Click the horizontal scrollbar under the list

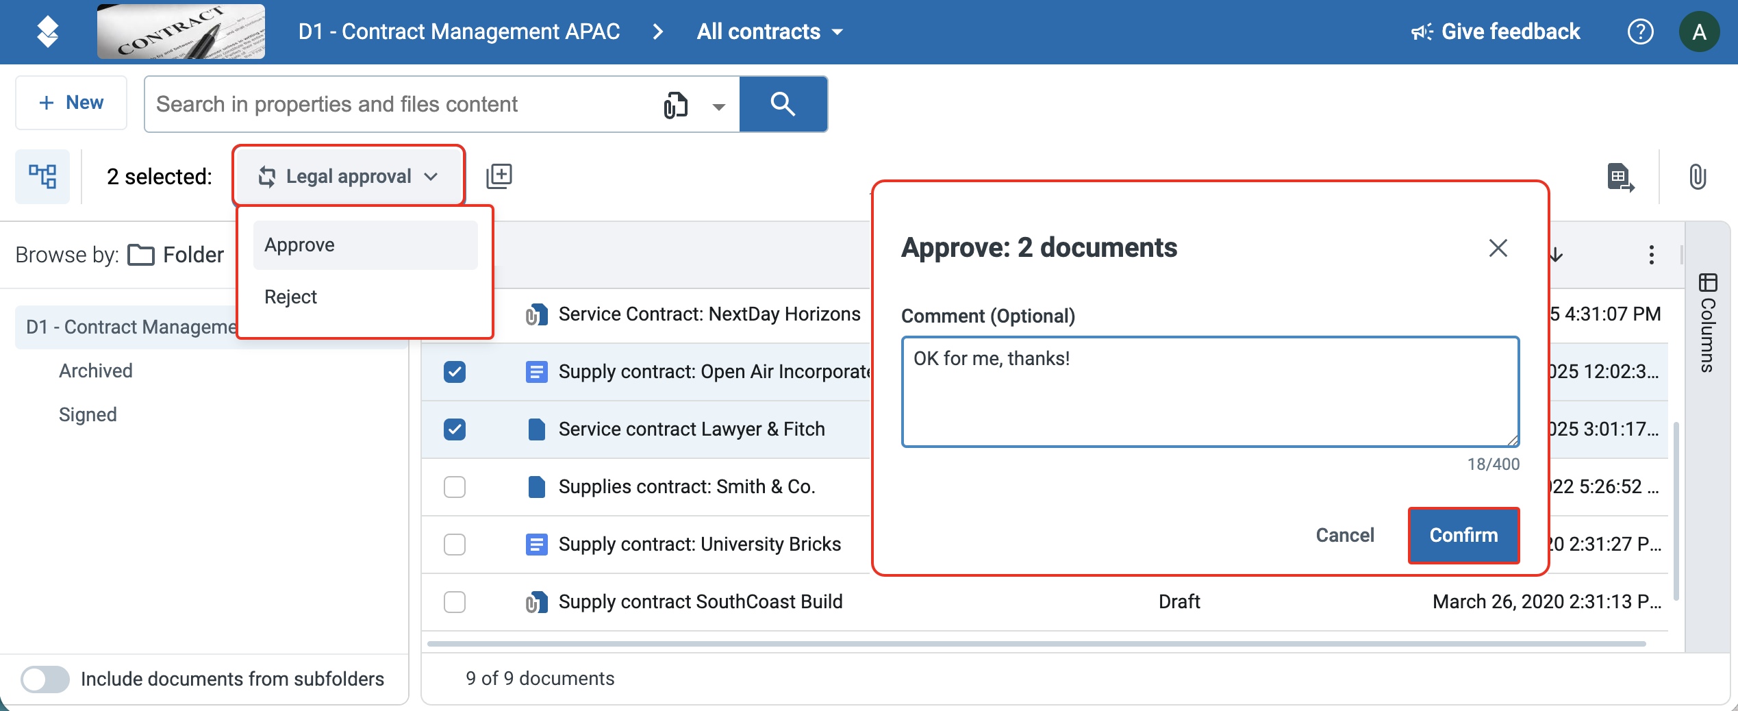[x=1036, y=644]
